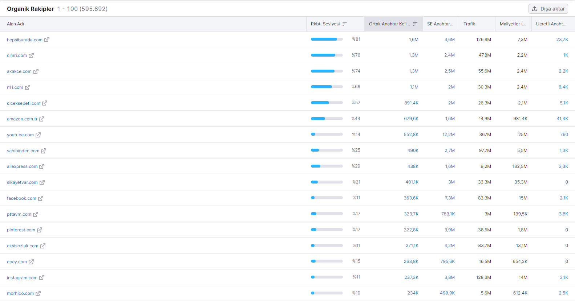Click common keywords 1,6M for hepsiburada.com
This screenshot has width=575, height=301.
coord(414,40)
